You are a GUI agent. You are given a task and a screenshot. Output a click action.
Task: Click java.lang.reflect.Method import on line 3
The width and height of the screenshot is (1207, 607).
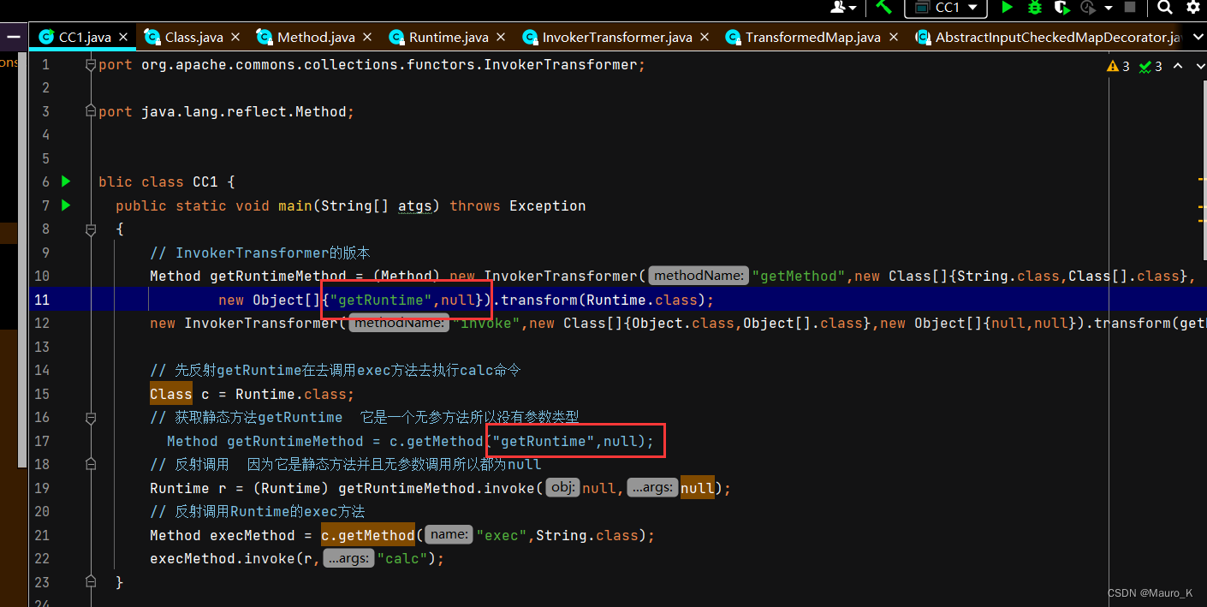click(x=244, y=112)
